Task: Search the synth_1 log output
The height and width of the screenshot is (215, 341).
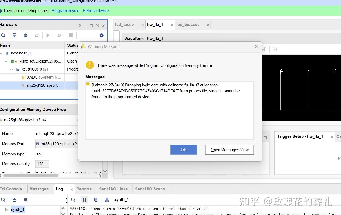Action: [x=73, y=199]
